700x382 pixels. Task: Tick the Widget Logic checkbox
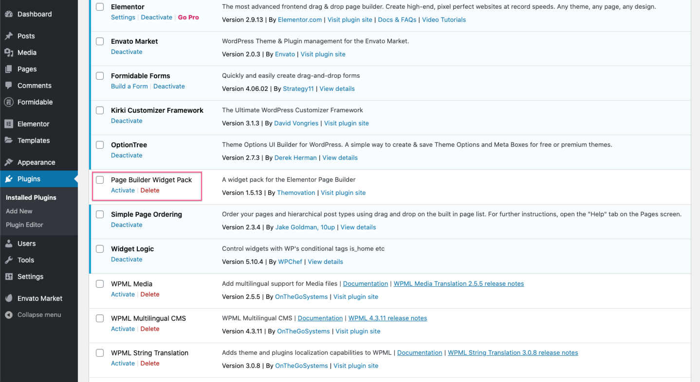click(x=100, y=249)
